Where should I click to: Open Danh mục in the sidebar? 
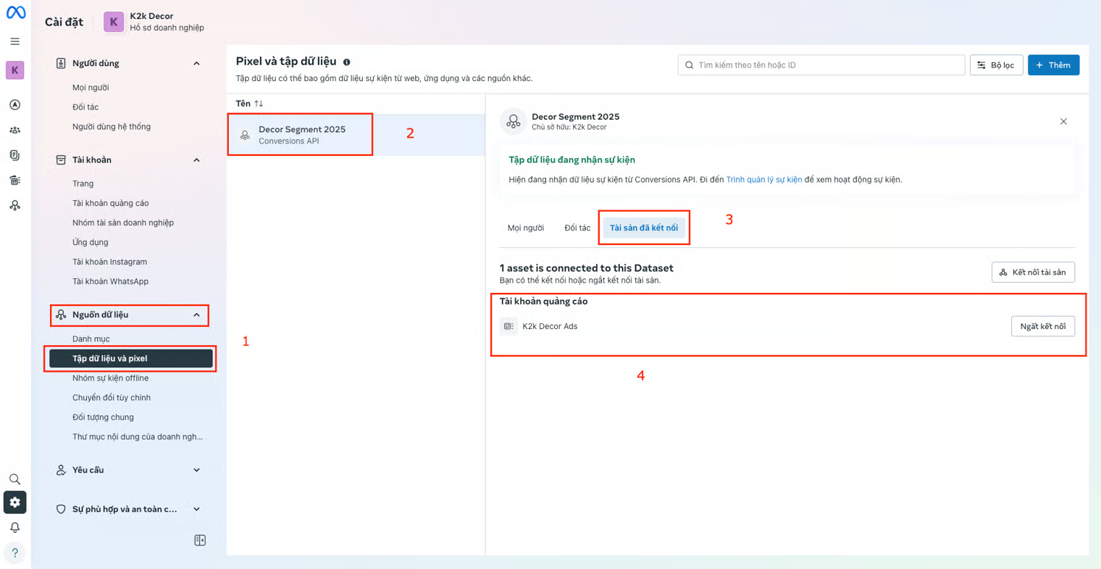point(91,339)
